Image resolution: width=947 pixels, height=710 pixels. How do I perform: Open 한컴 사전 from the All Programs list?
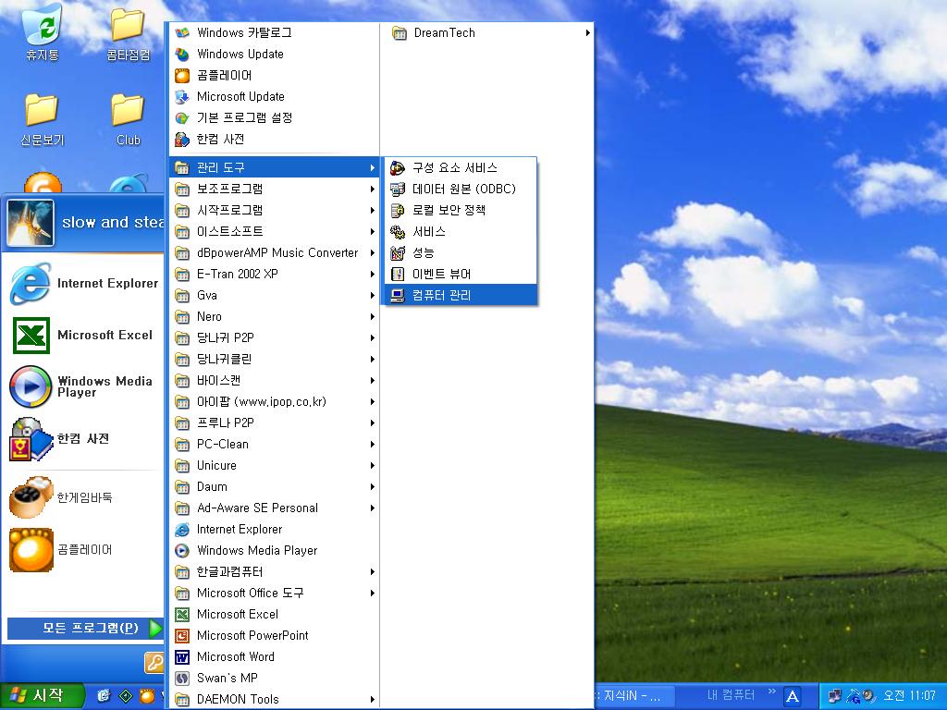(x=275, y=140)
